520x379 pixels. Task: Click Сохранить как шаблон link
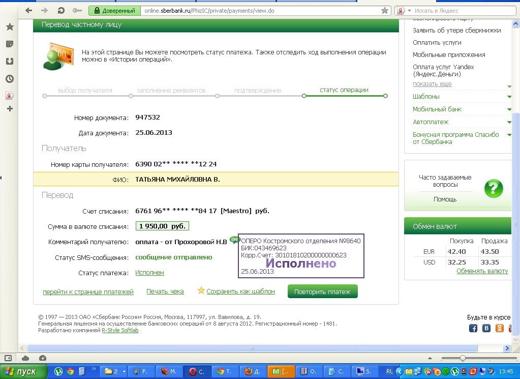click(x=240, y=291)
